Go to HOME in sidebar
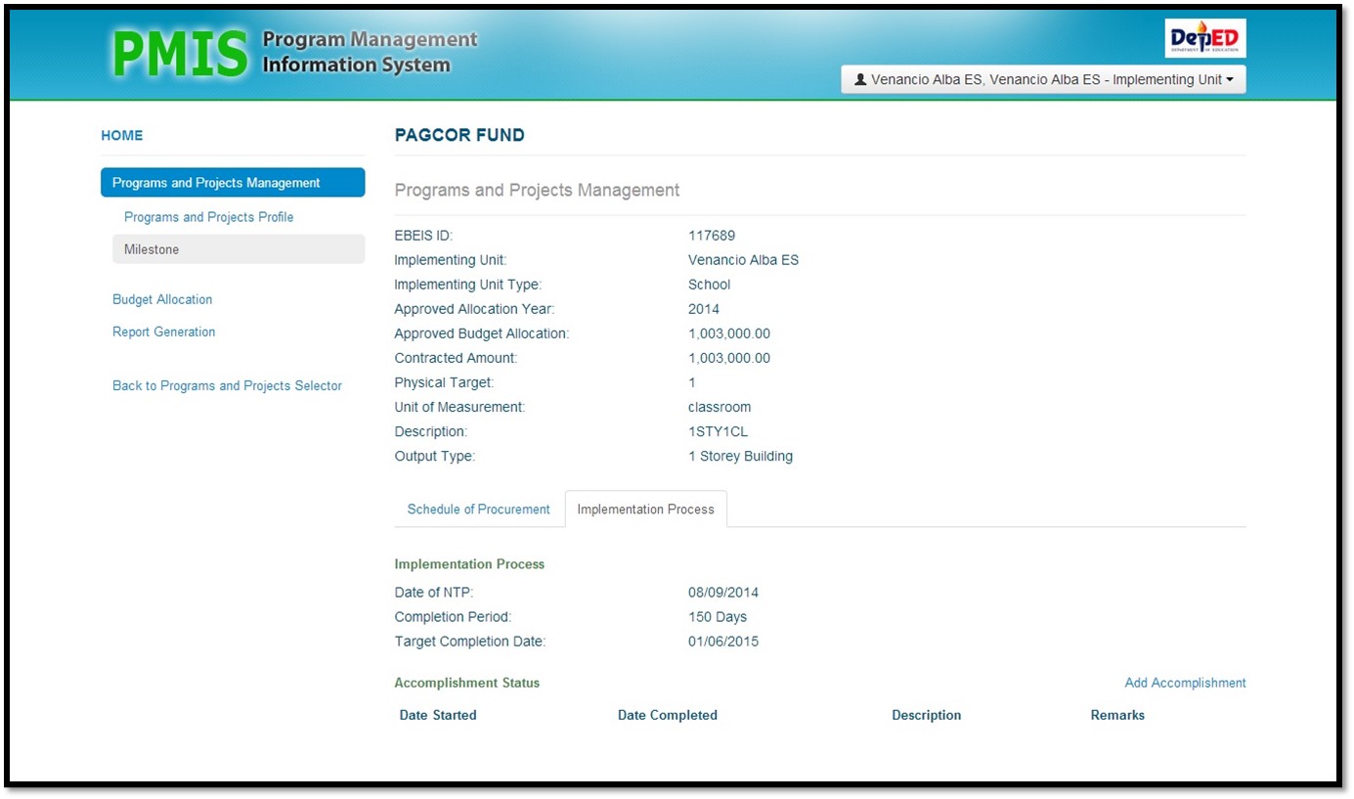Image resolution: width=1354 pixels, height=799 pixels. tap(122, 135)
